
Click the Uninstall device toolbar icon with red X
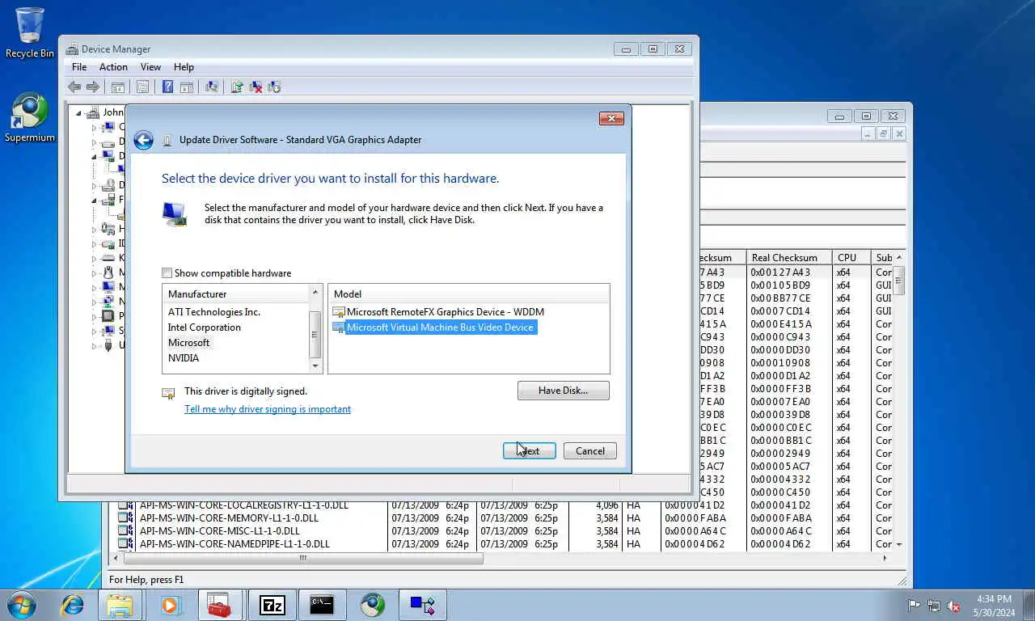tap(256, 87)
